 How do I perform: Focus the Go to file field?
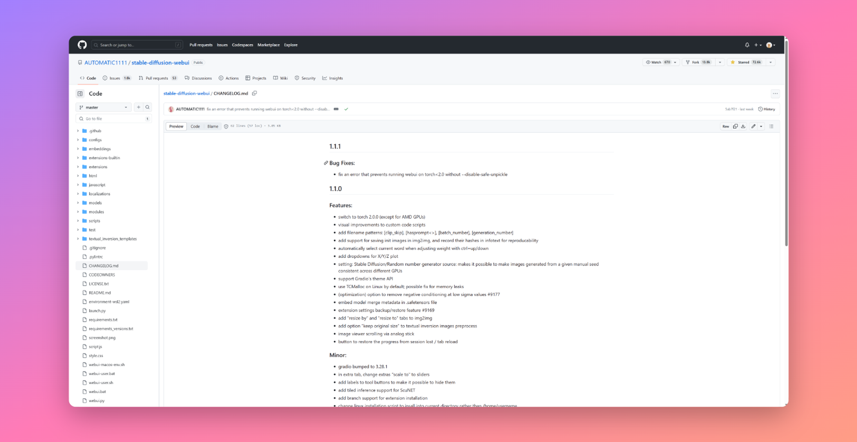(114, 119)
